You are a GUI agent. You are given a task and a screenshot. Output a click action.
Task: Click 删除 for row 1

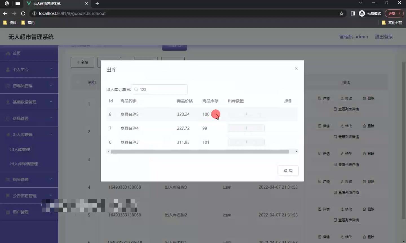pos(369,98)
